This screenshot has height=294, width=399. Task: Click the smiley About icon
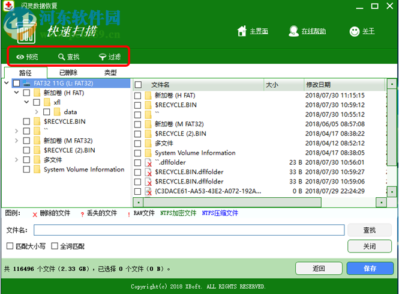[x=355, y=31]
